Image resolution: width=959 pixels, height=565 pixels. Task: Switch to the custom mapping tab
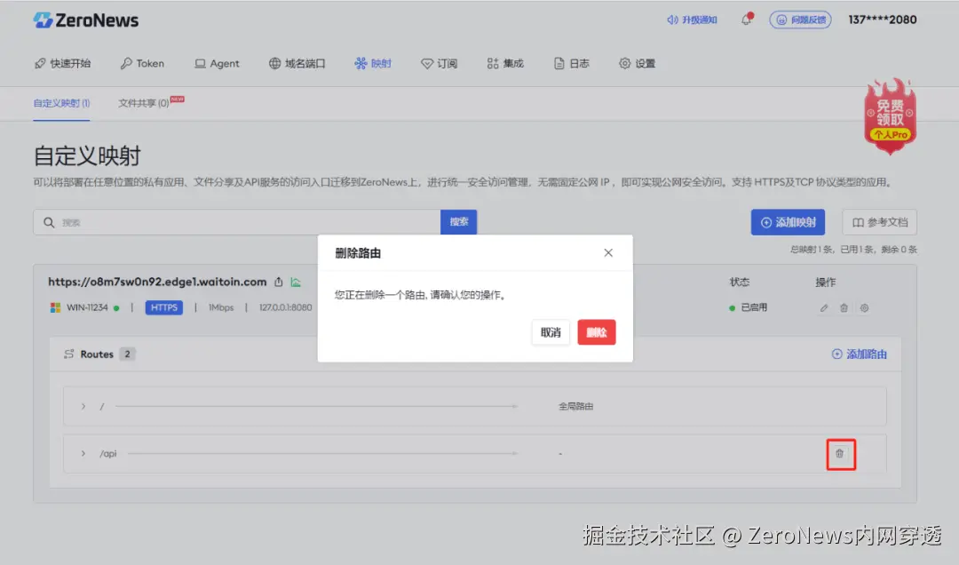[x=61, y=103]
